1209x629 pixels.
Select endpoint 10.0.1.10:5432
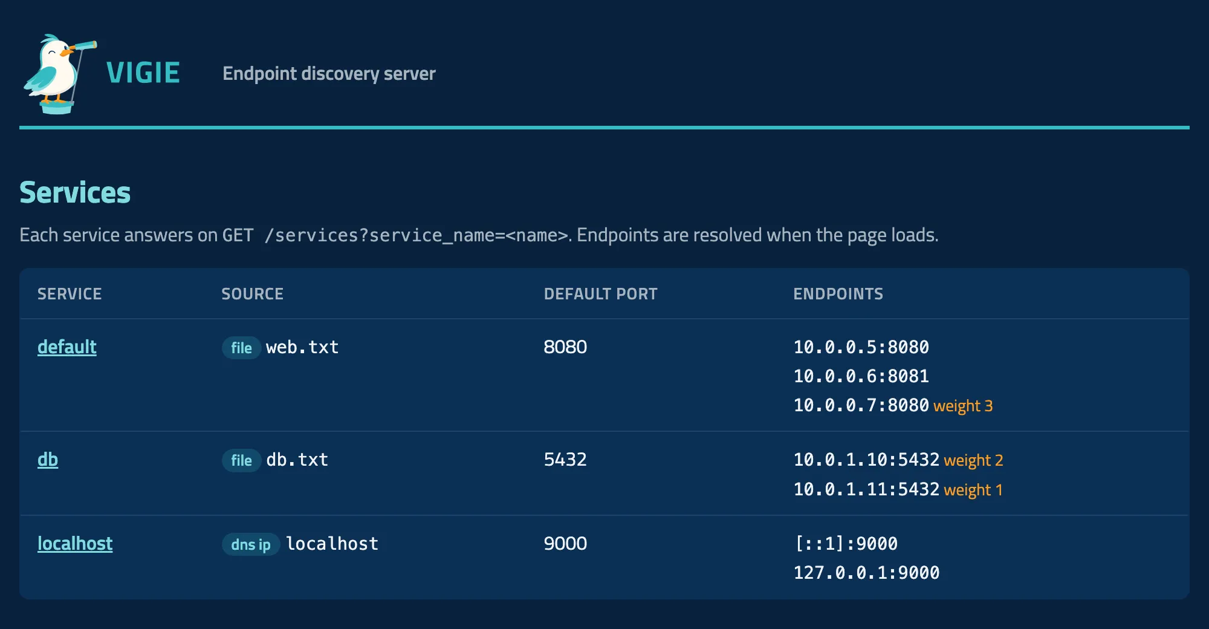(866, 460)
